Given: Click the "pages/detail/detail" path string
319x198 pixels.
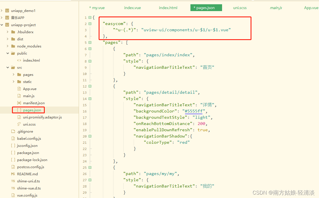Looking at the screenshot, I should click(x=171, y=92).
